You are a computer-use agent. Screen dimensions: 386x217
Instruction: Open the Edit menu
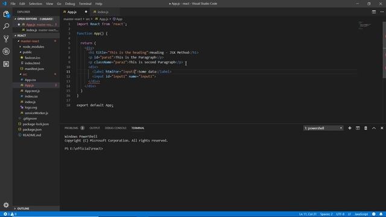point(22,4)
